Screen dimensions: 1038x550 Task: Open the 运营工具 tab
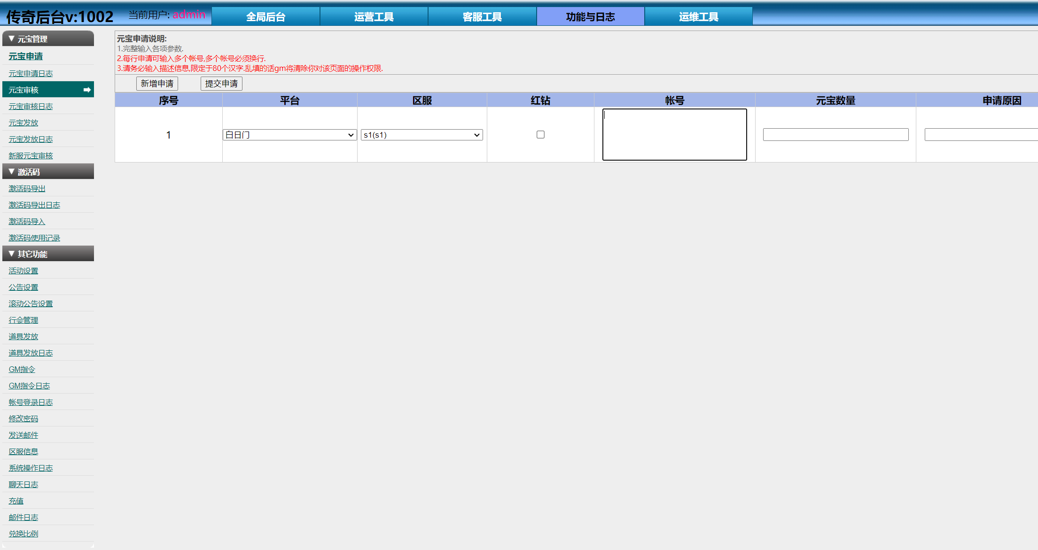(x=374, y=17)
